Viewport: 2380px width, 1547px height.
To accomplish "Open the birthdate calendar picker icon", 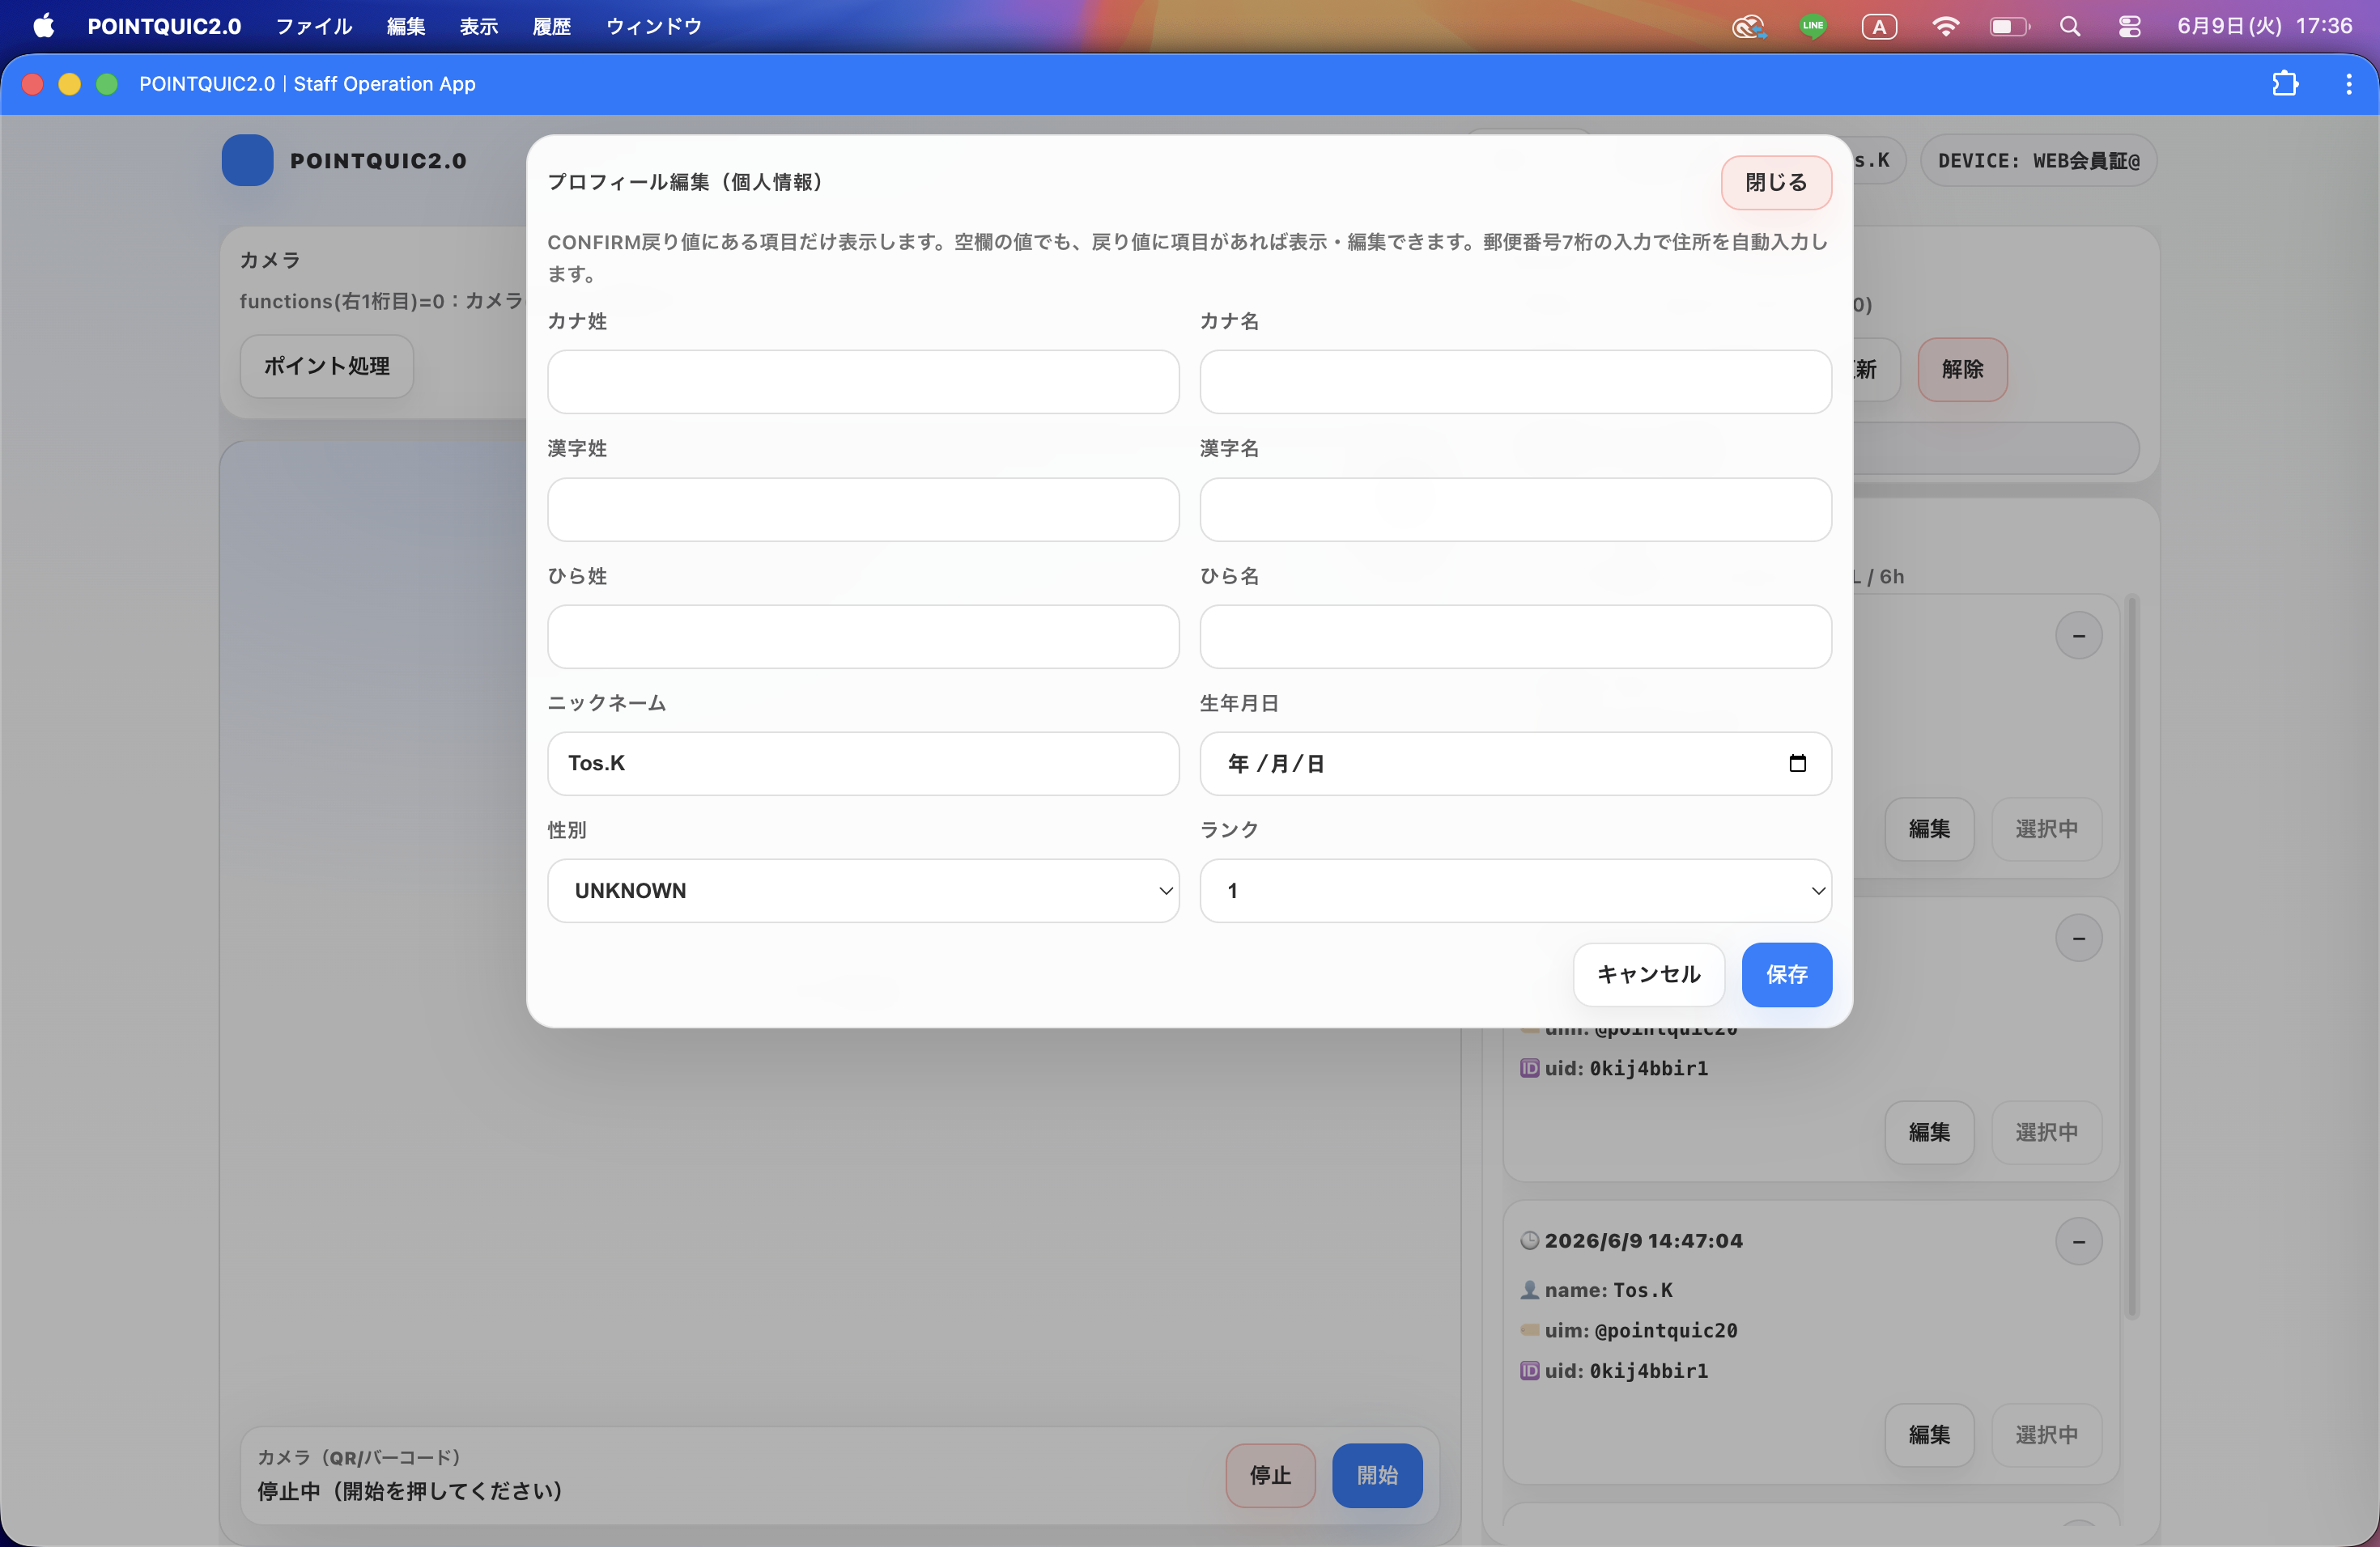I will [x=1797, y=764].
